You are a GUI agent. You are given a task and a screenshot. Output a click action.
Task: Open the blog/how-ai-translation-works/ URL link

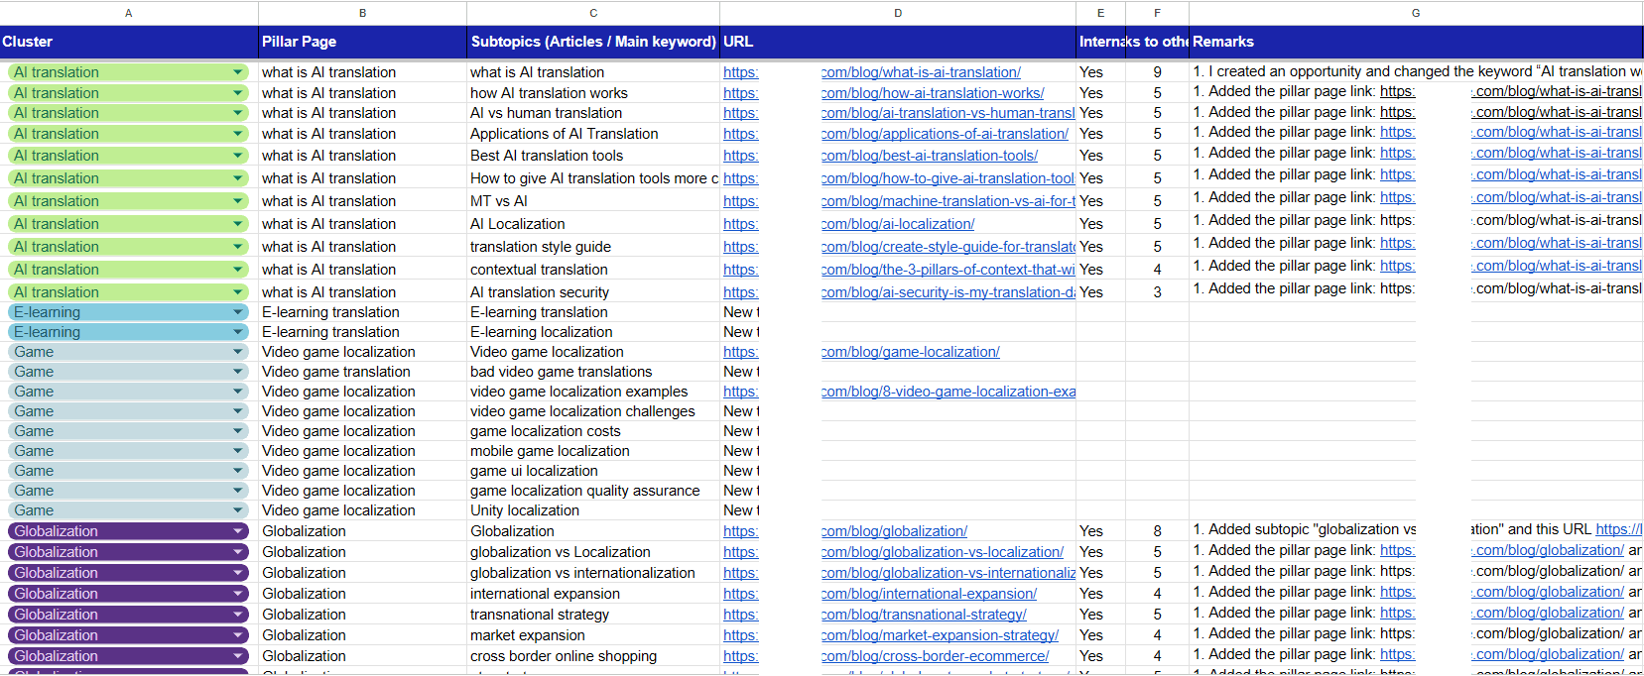pos(933,93)
